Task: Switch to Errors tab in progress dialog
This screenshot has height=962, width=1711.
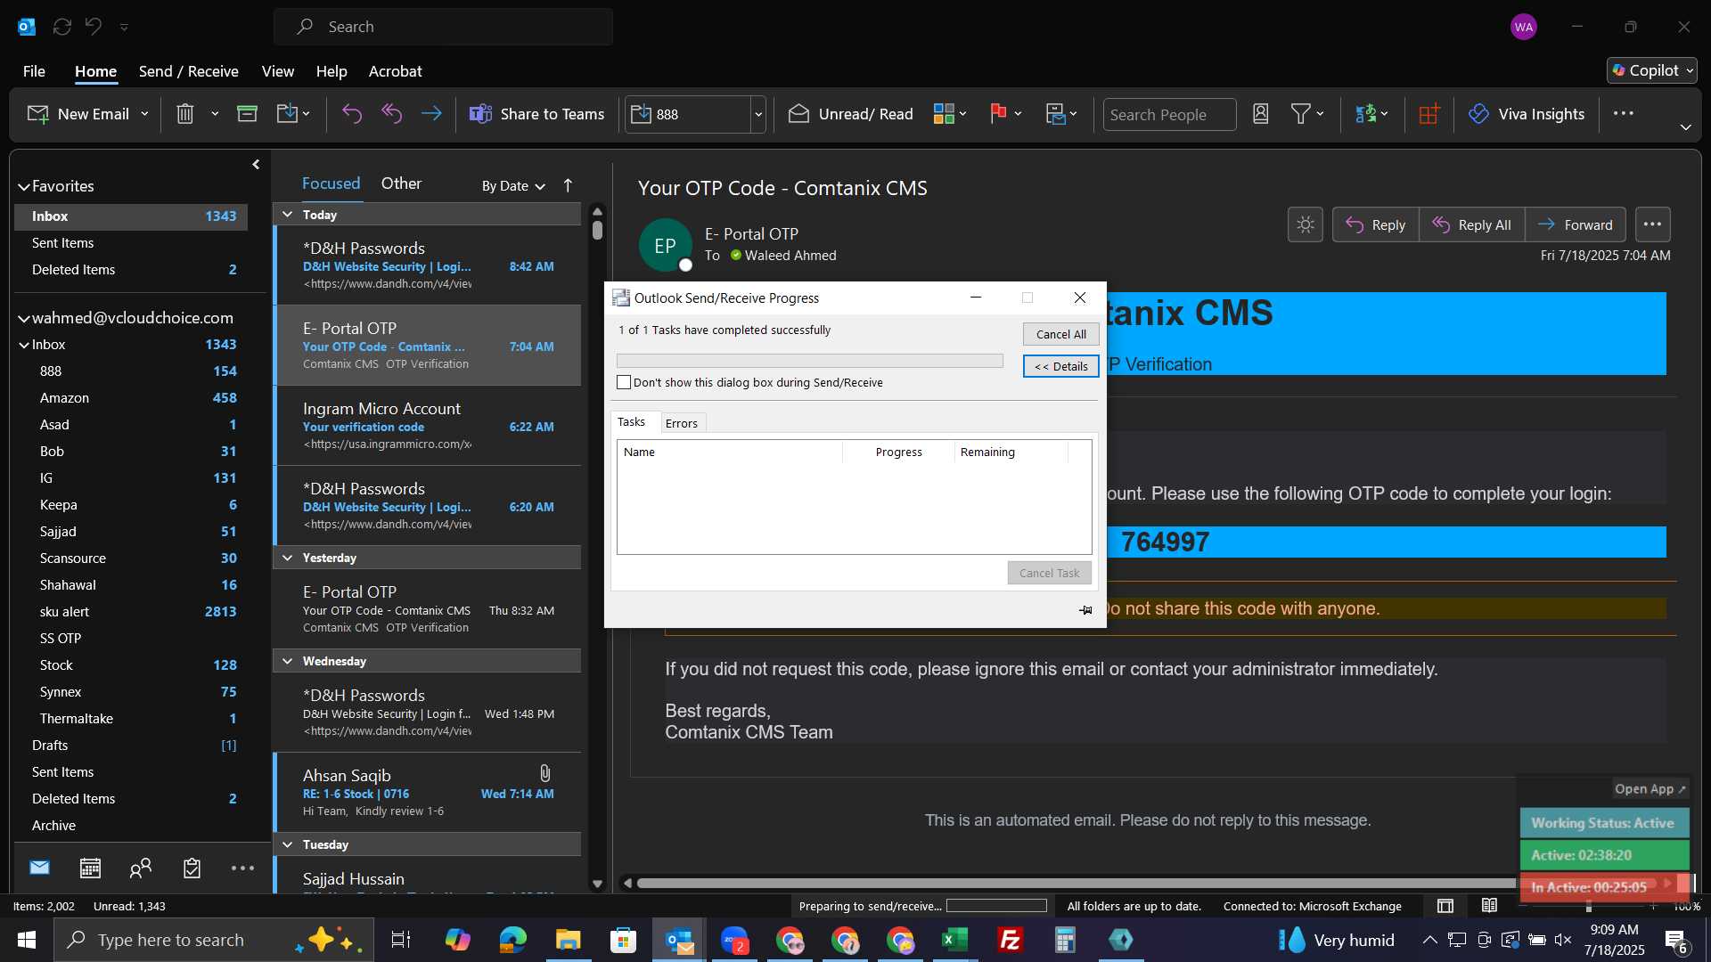Action: [x=682, y=423]
